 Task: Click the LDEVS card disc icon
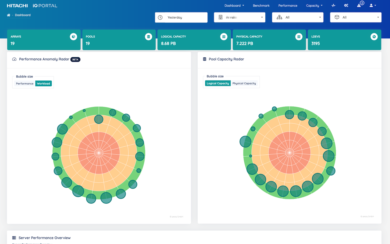tap(374, 37)
